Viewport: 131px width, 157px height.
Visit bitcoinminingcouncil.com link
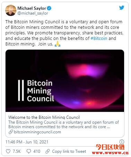click(x=37, y=132)
